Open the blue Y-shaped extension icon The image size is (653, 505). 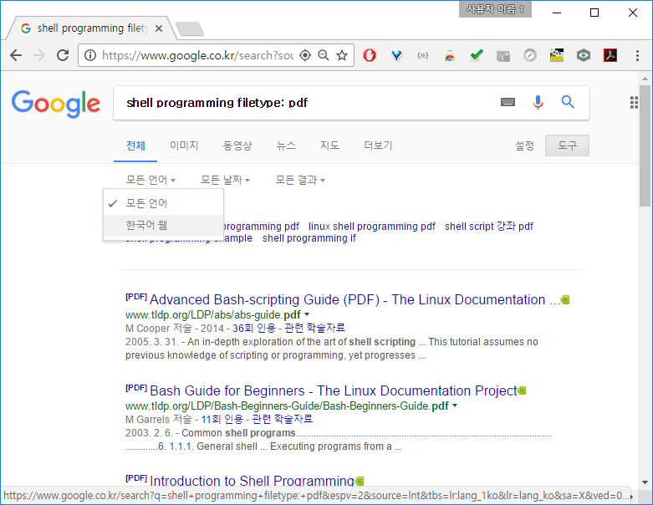click(x=396, y=55)
